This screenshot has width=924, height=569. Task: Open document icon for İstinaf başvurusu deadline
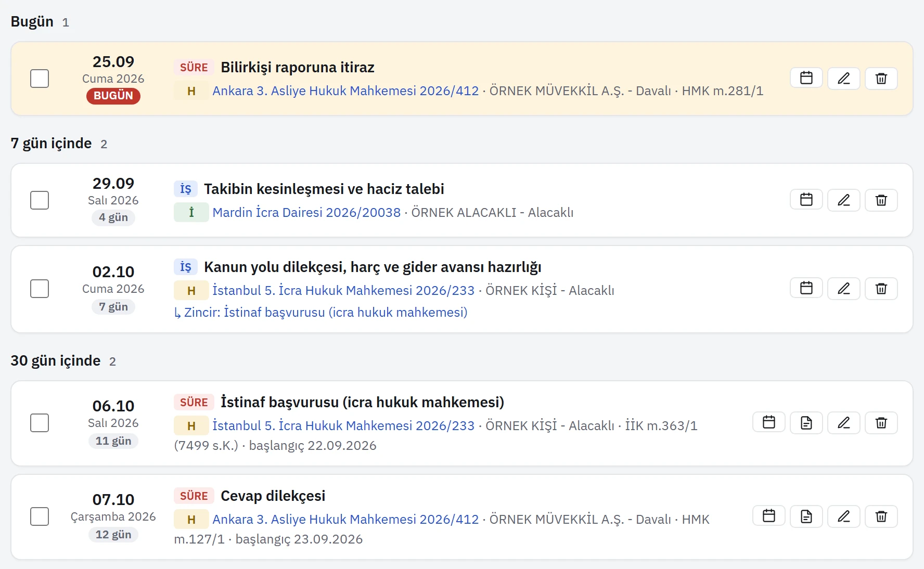(x=806, y=423)
